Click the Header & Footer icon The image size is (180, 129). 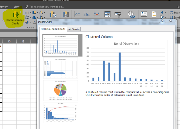(154, 14)
